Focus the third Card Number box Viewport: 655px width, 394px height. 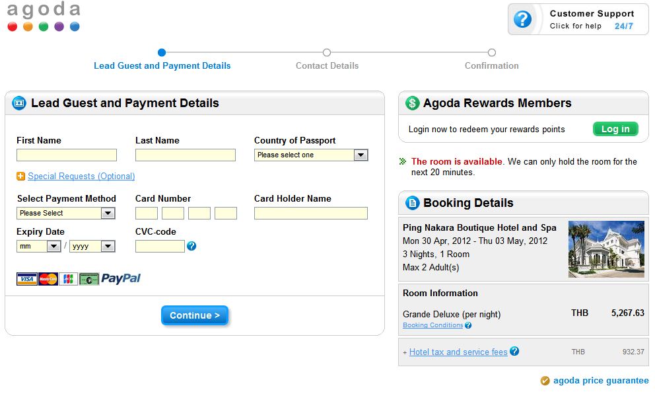coord(199,214)
